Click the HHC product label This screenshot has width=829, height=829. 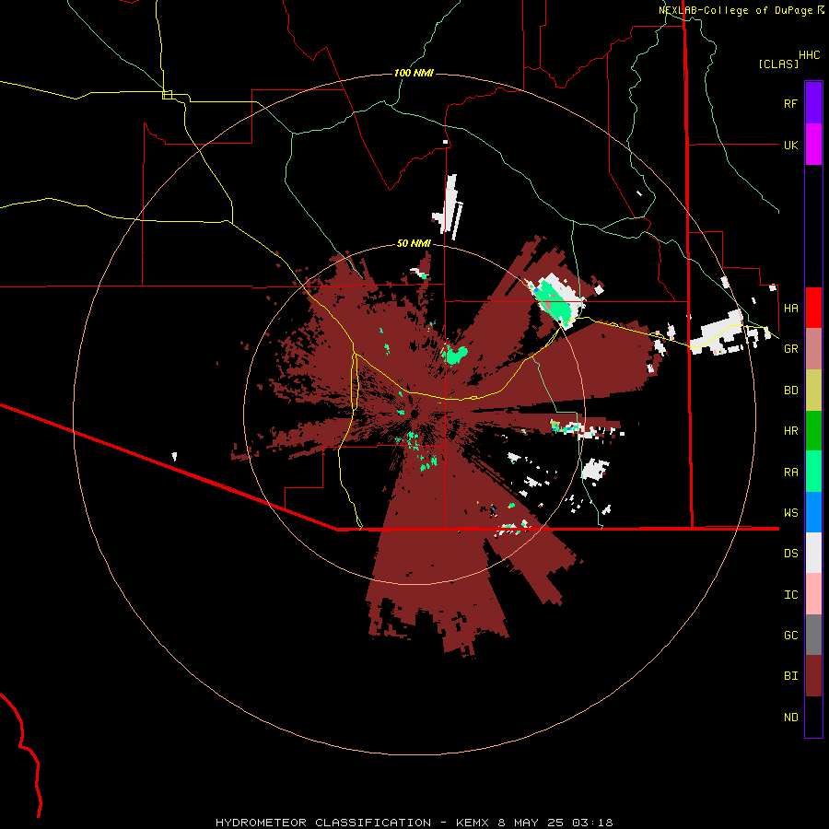810,55
